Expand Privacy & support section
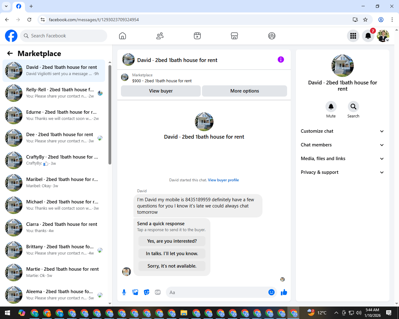399x319 pixels. pos(342,172)
